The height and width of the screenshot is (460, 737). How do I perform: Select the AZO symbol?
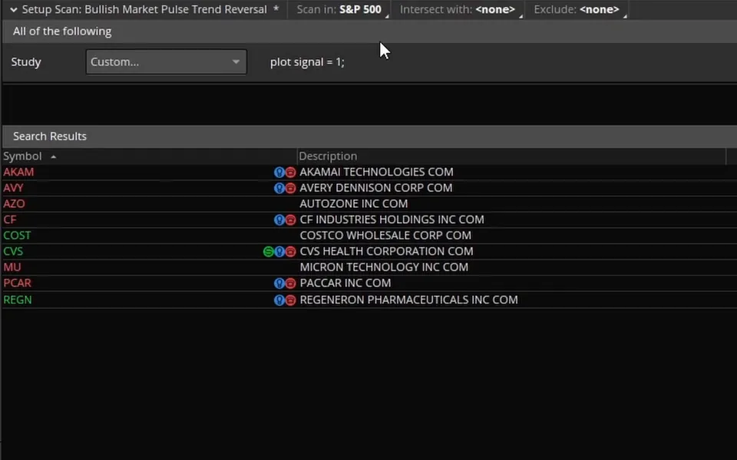point(14,204)
